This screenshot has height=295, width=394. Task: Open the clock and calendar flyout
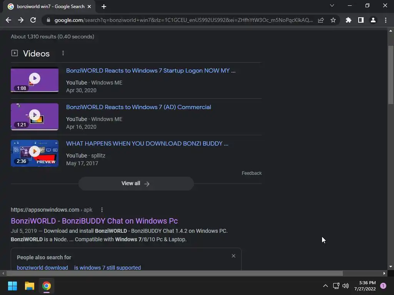coord(365,286)
